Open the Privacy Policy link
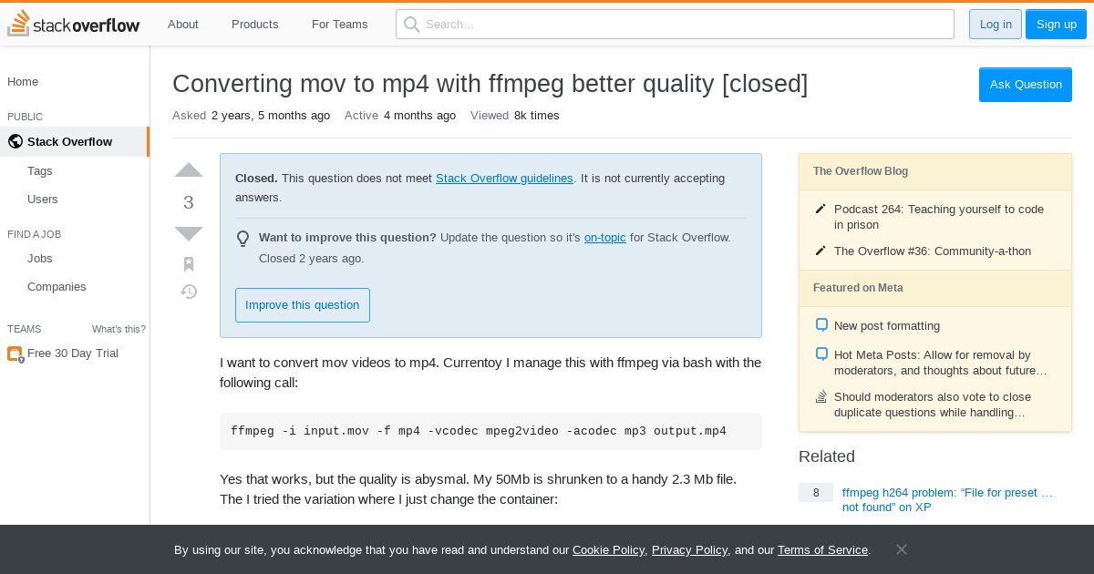This screenshot has width=1094, height=574. [x=689, y=550]
